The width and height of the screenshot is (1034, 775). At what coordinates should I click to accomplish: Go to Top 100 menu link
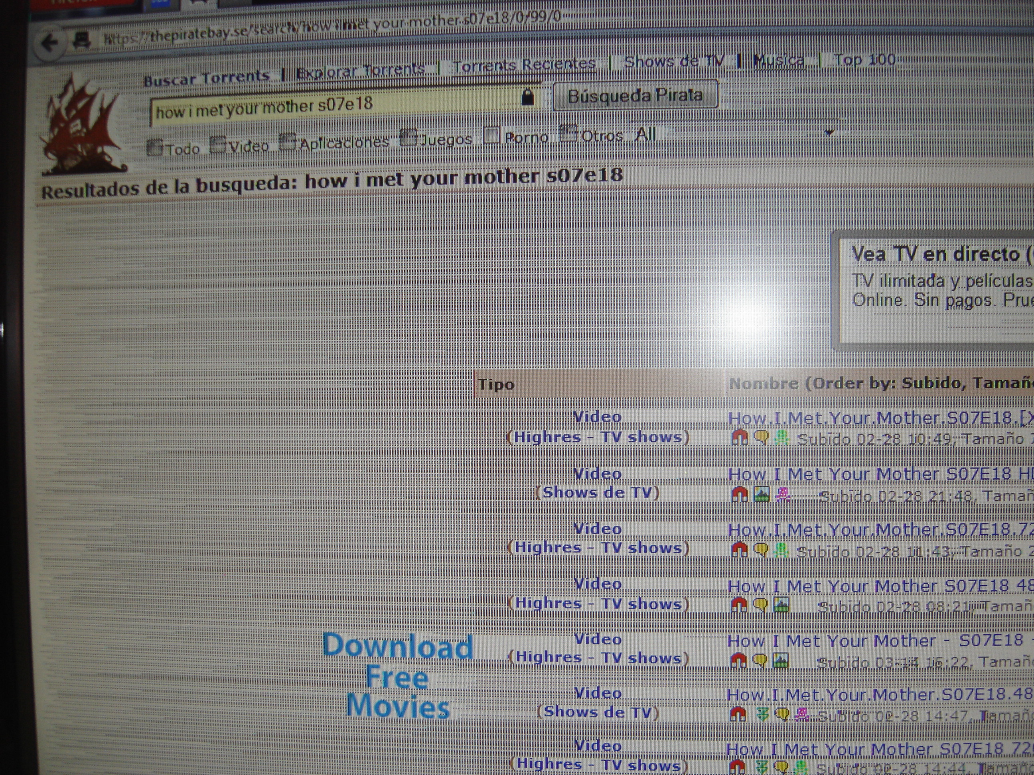(864, 60)
